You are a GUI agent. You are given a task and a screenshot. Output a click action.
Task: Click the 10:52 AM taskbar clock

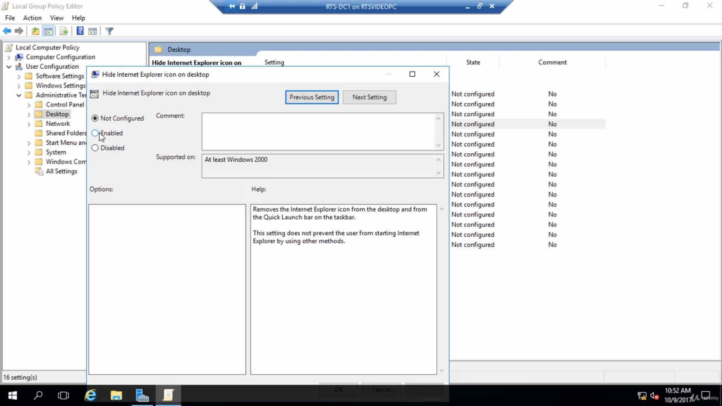coord(677,391)
